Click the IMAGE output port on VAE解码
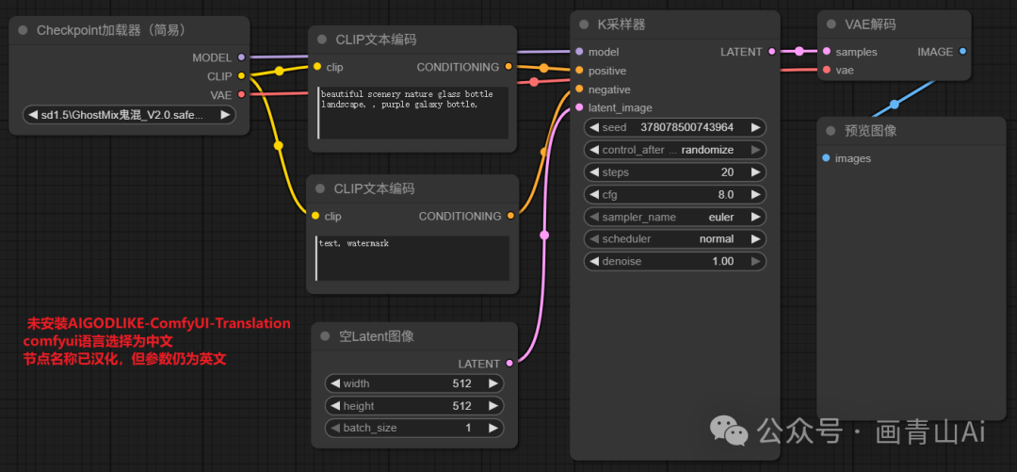This screenshot has width=1017, height=472. pyautogui.click(x=962, y=51)
